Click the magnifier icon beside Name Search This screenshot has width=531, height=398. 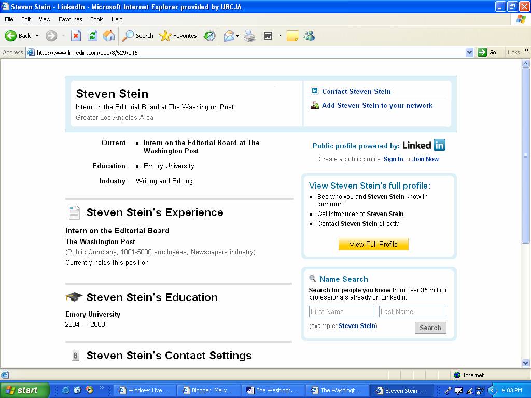pos(313,278)
